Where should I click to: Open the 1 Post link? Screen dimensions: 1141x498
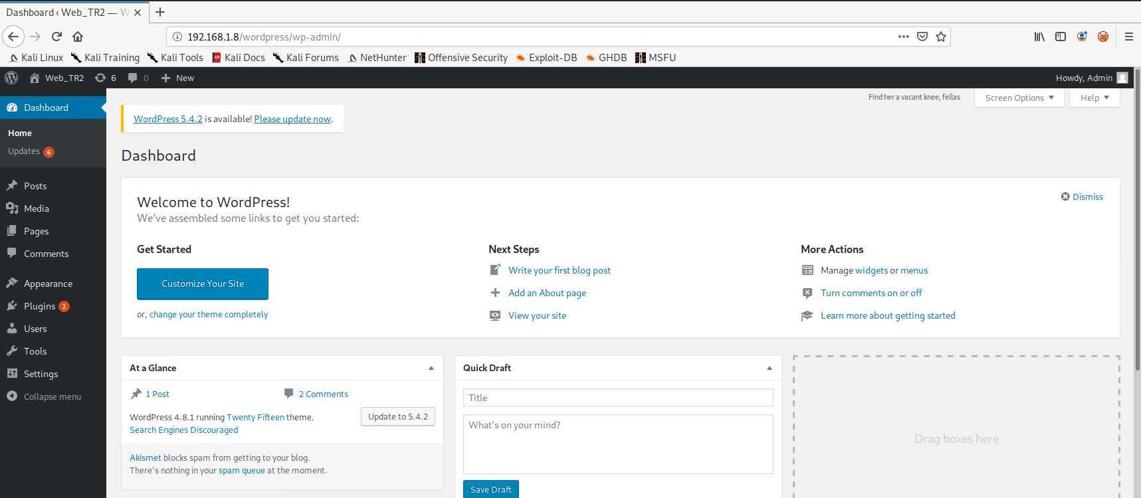(x=157, y=394)
